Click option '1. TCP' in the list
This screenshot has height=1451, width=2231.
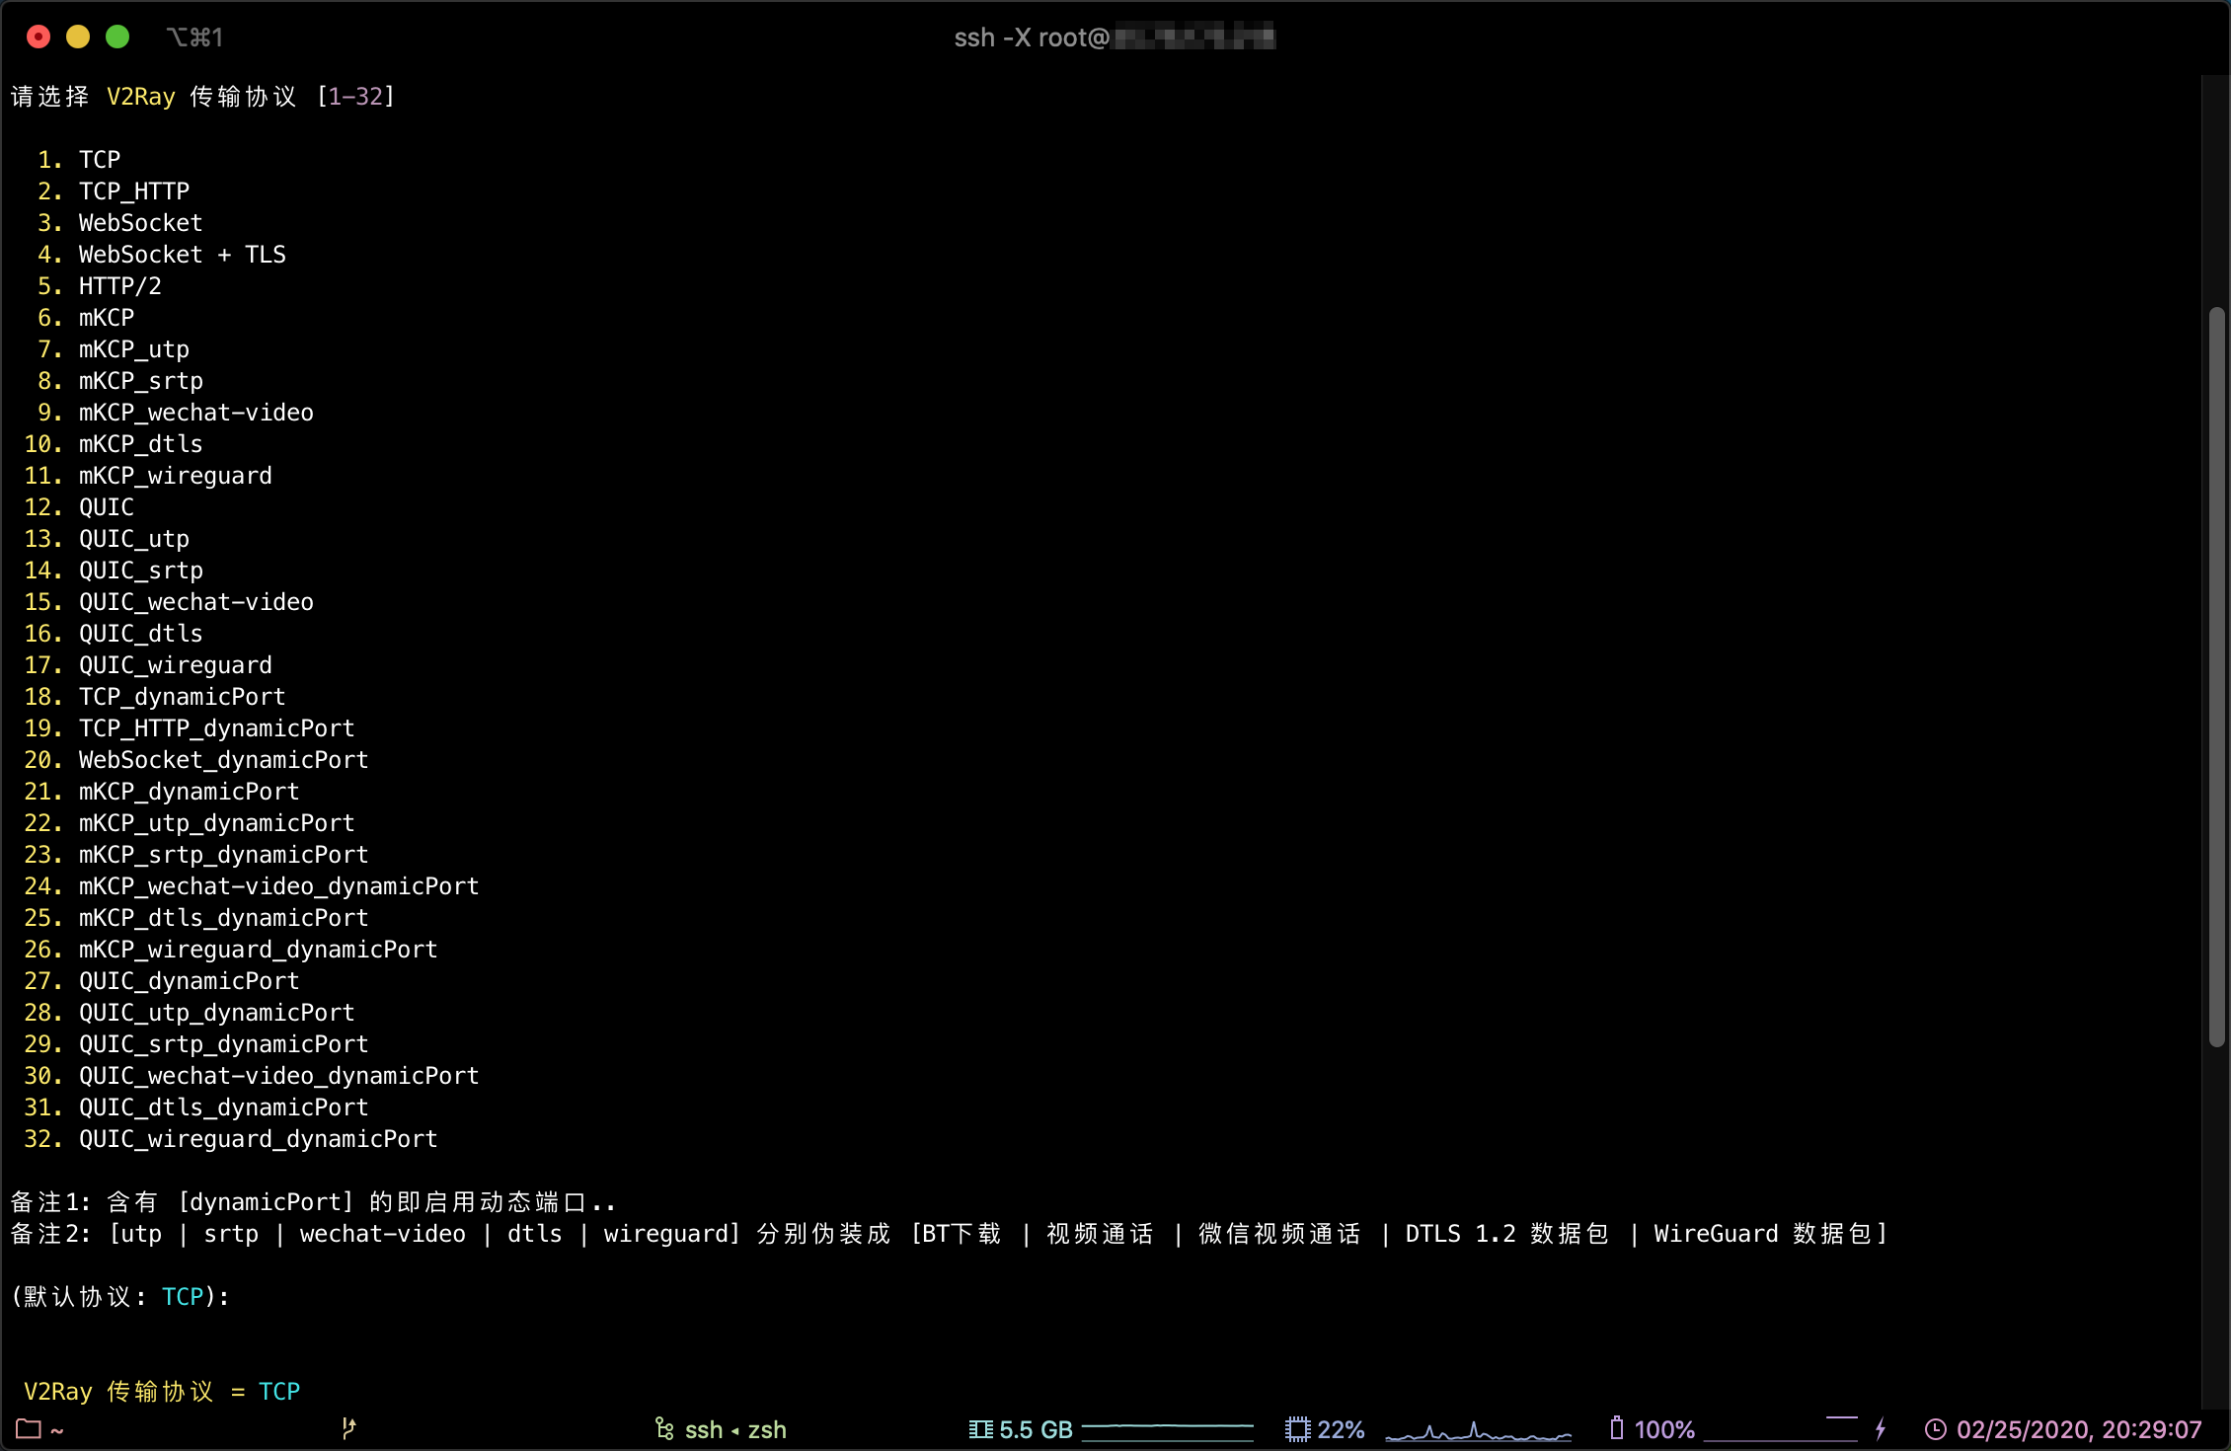[79, 160]
